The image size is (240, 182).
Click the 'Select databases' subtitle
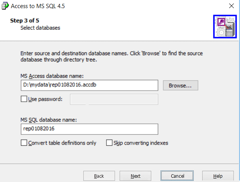click(x=40, y=28)
